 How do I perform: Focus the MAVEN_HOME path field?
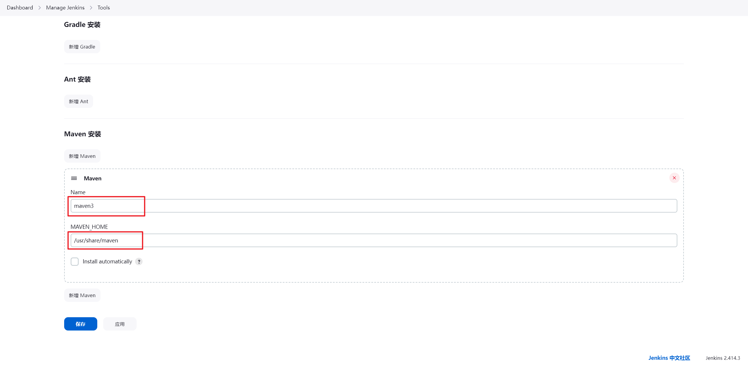tap(374, 240)
